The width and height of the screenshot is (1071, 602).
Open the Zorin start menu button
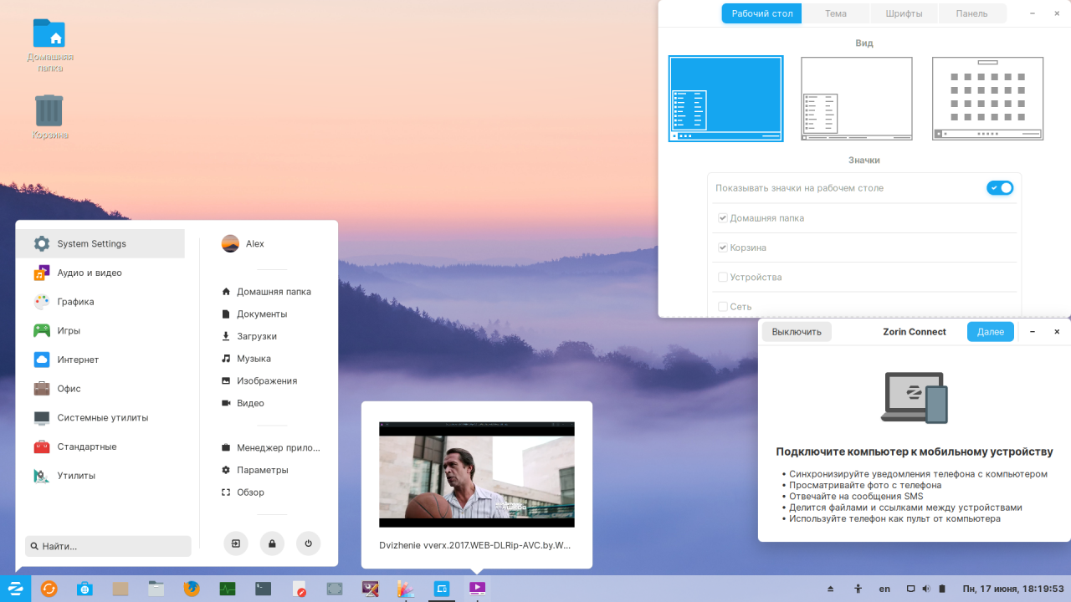click(x=15, y=589)
